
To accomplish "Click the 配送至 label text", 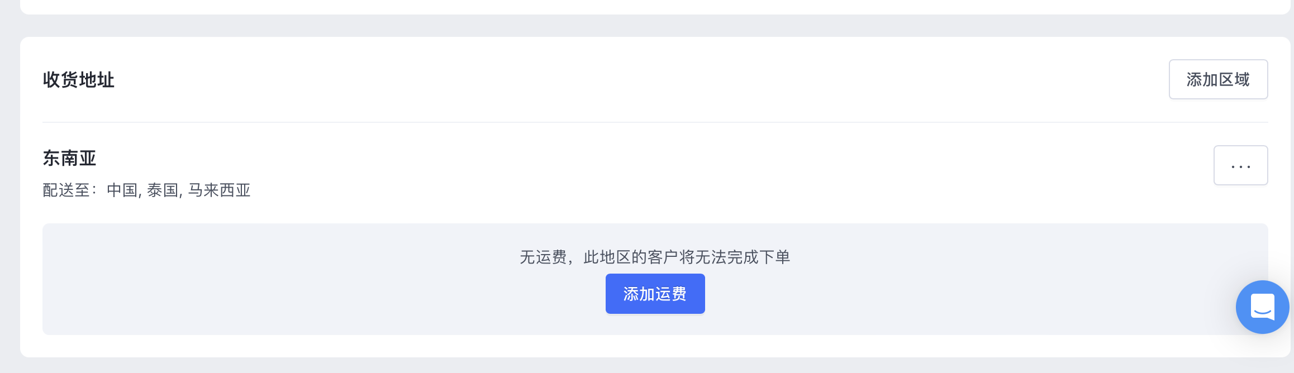I will point(66,190).
